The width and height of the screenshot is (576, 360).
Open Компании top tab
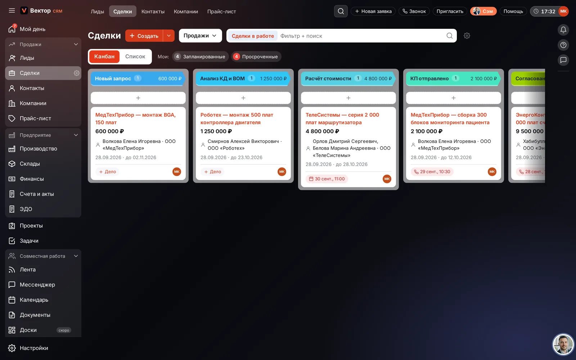186,12
